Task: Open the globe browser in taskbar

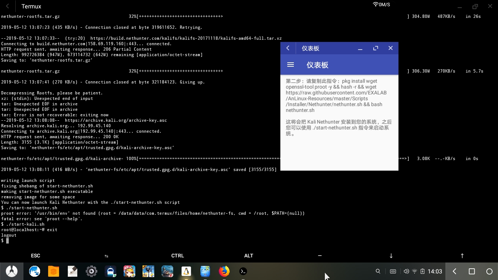Action: [35, 271]
